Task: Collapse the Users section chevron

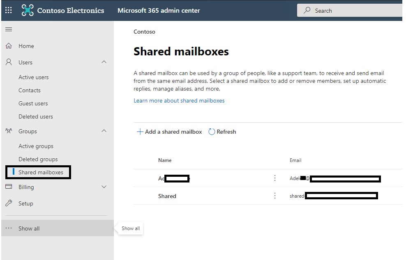Action: click(104, 62)
